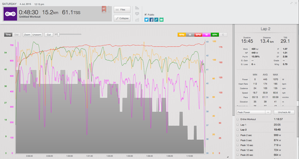Select the Peak 10 sec label

[x=246, y=145]
